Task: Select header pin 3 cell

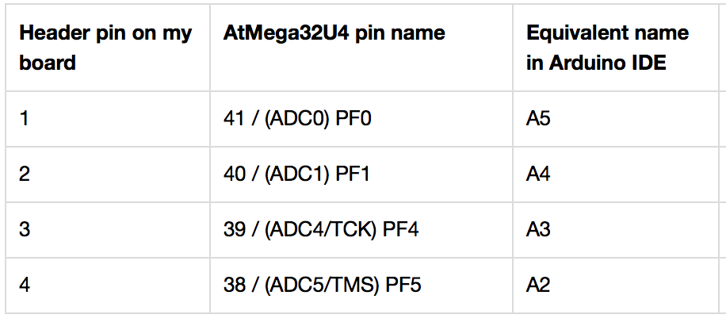Action: tap(108, 230)
